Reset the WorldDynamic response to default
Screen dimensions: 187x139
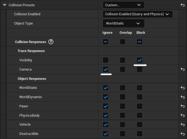[x=183, y=97]
